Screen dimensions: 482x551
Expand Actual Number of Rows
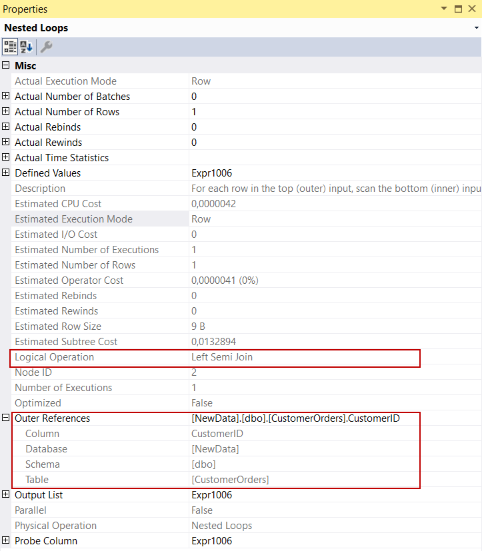(x=5, y=111)
